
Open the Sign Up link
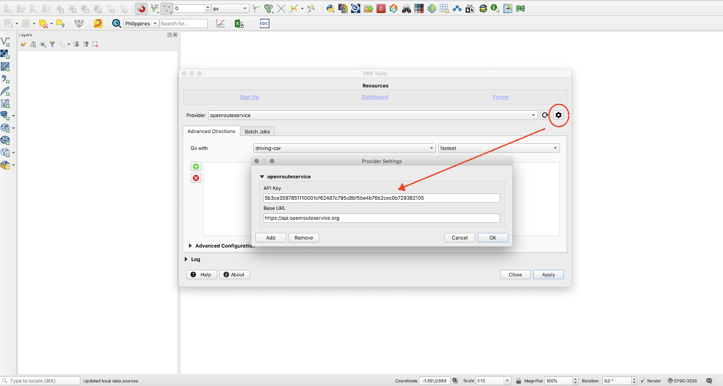coord(249,97)
